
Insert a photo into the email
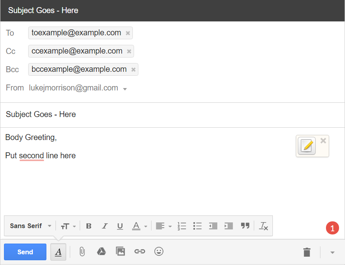(x=120, y=252)
